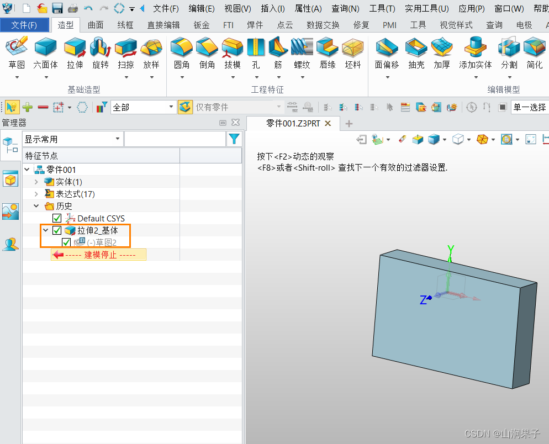Select the 抽壳 shell tool
This screenshot has height=444, width=549.
(416, 52)
